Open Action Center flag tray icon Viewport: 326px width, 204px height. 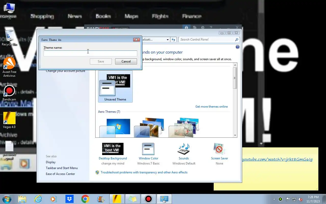pyautogui.click(x=288, y=199)
